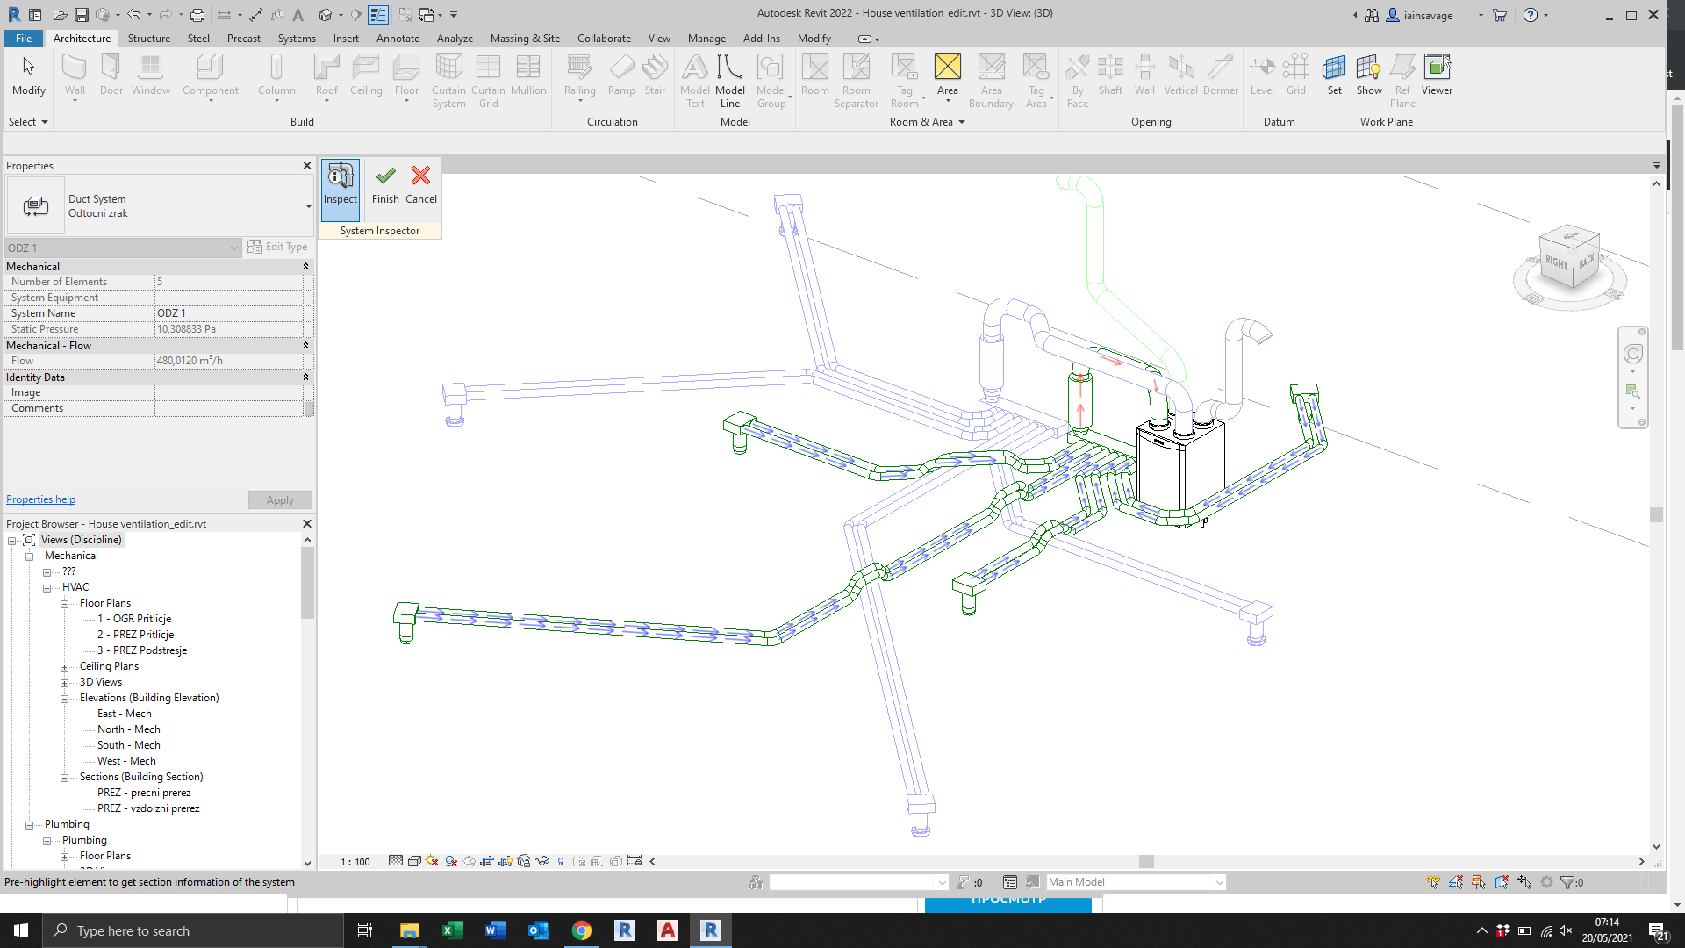Close the Properties palette

tap(307, 165)
